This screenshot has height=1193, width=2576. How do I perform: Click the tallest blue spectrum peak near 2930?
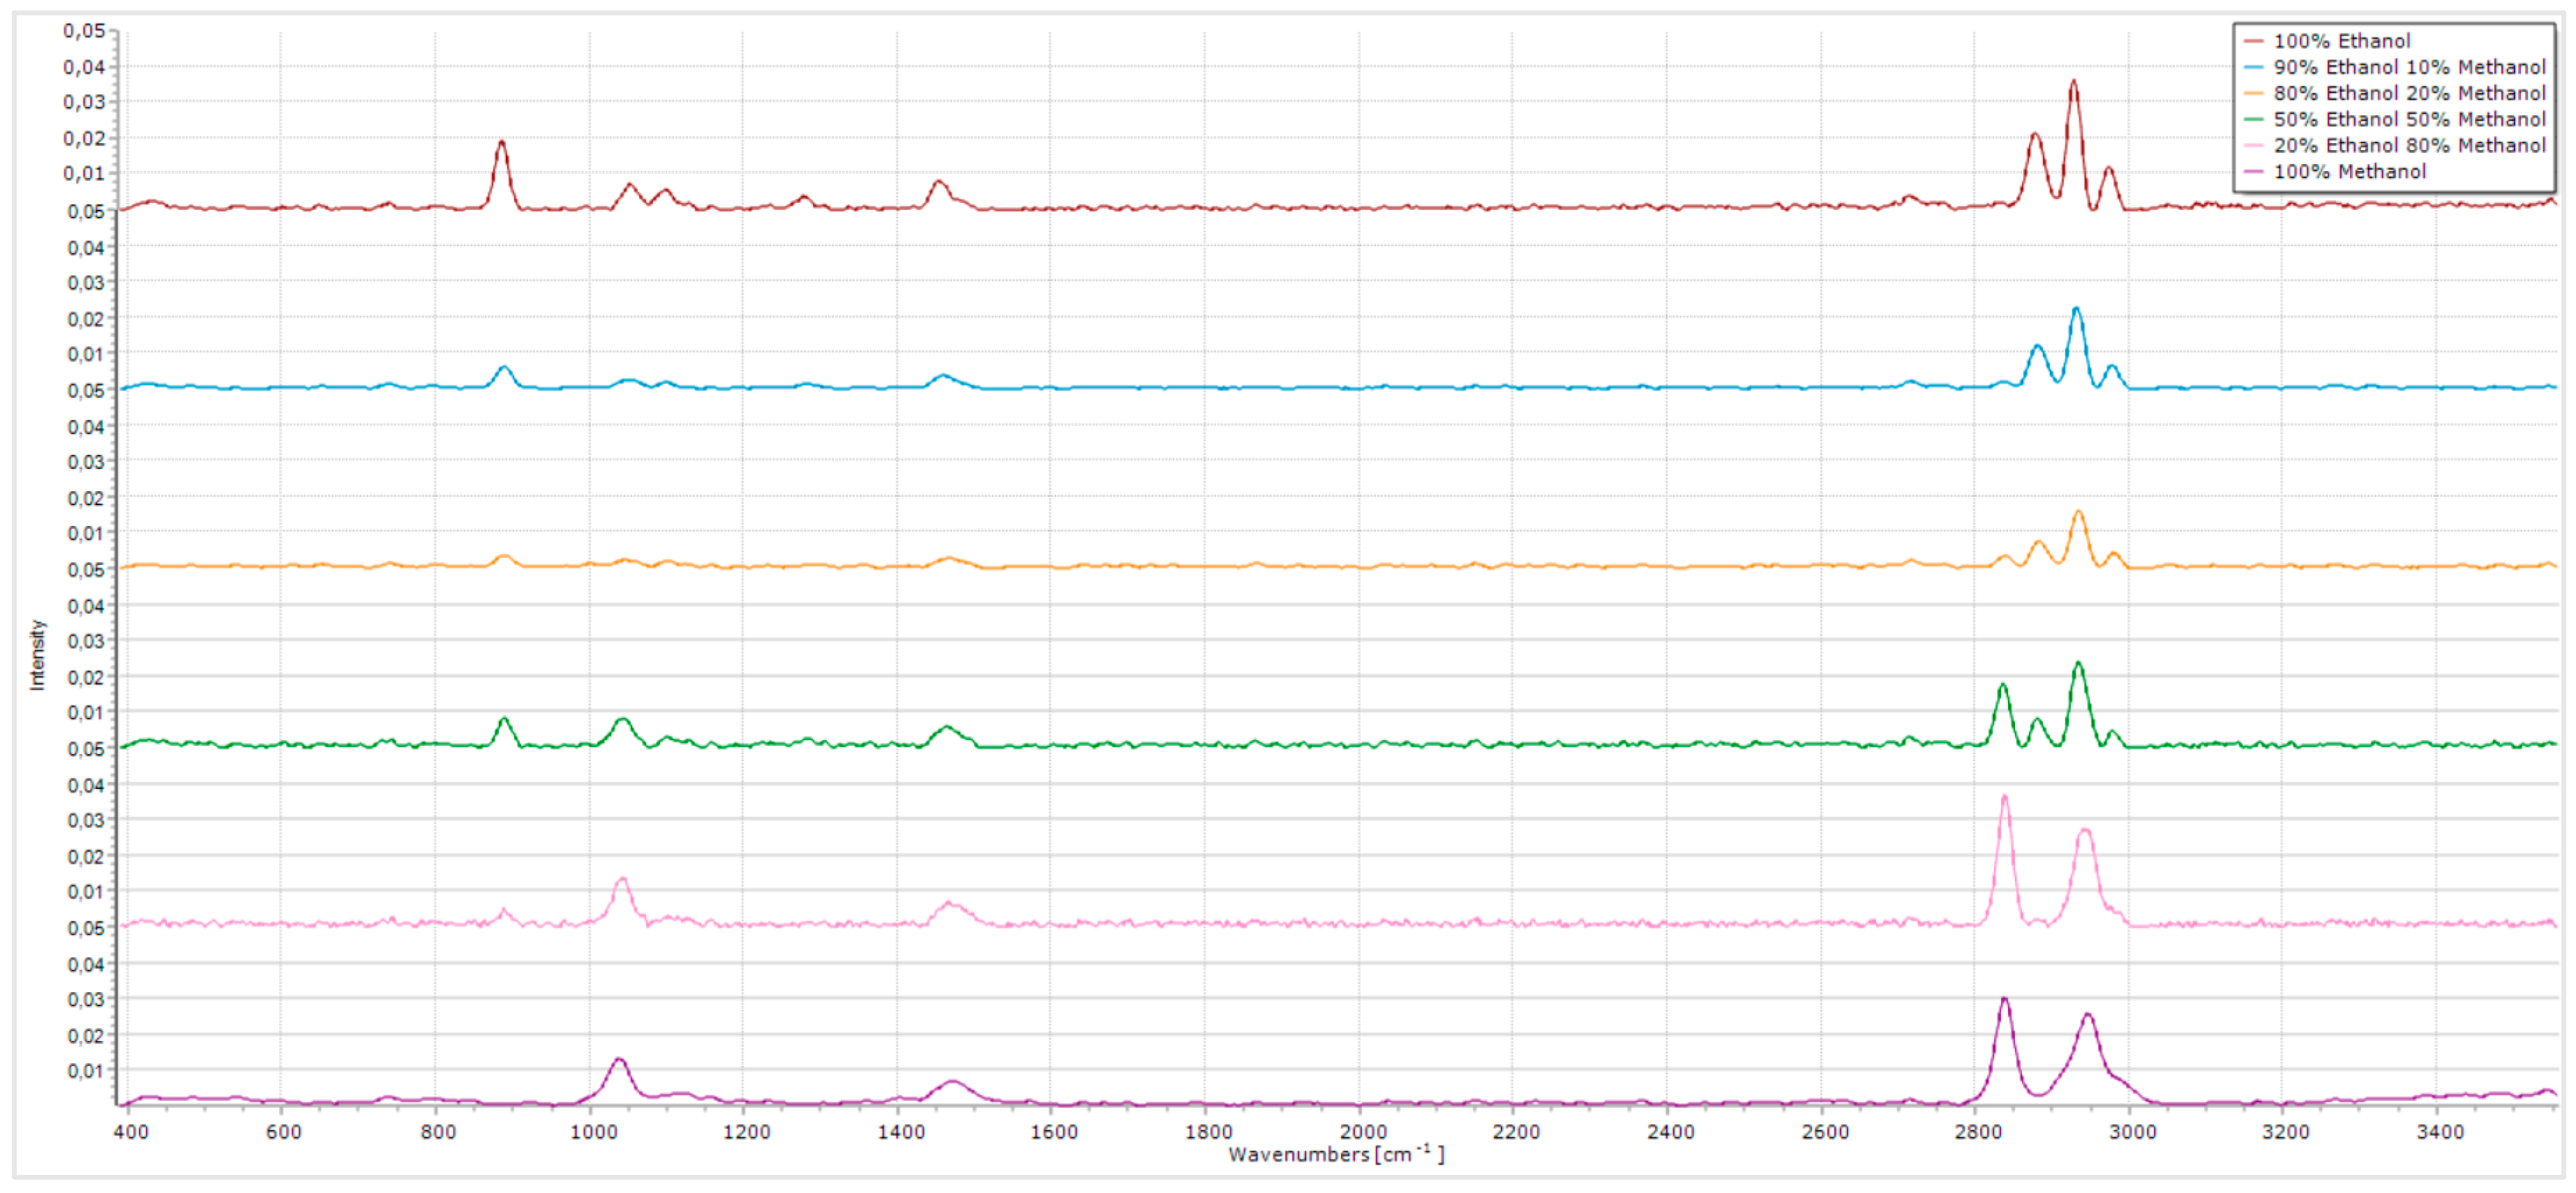point(2076,310)
